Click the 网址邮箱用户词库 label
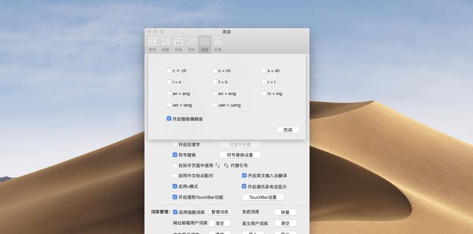 (x=190, y=223)
